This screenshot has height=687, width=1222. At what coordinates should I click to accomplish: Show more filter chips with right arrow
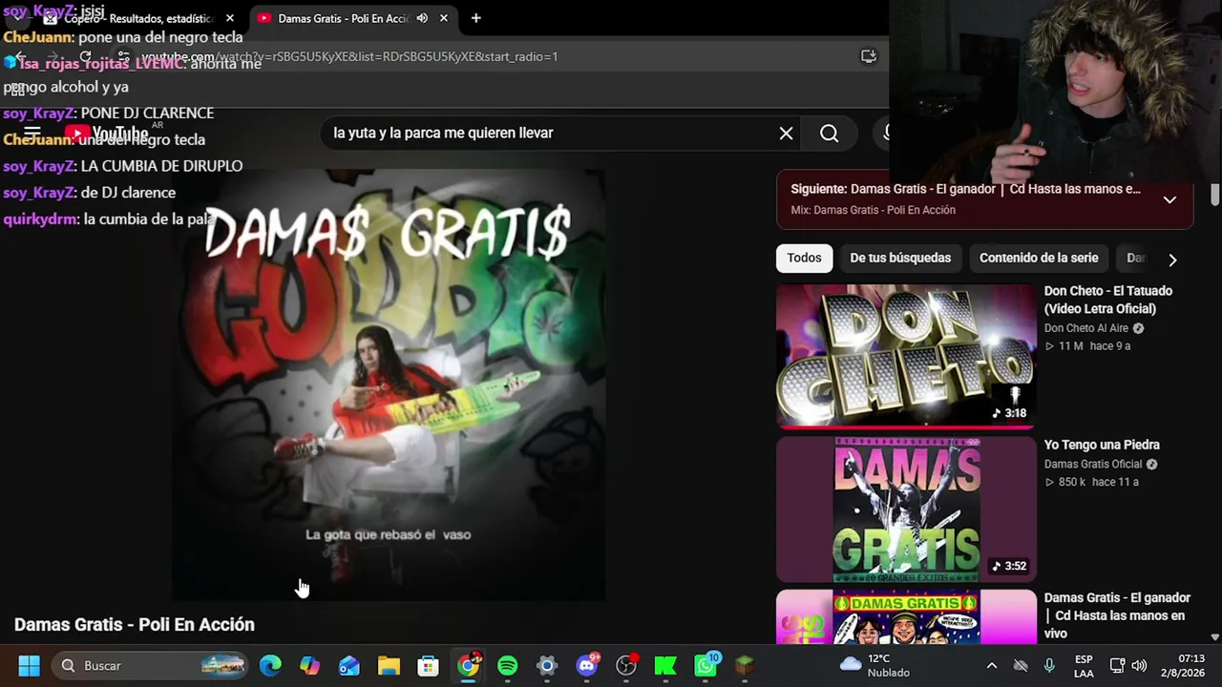[1172, 260]
